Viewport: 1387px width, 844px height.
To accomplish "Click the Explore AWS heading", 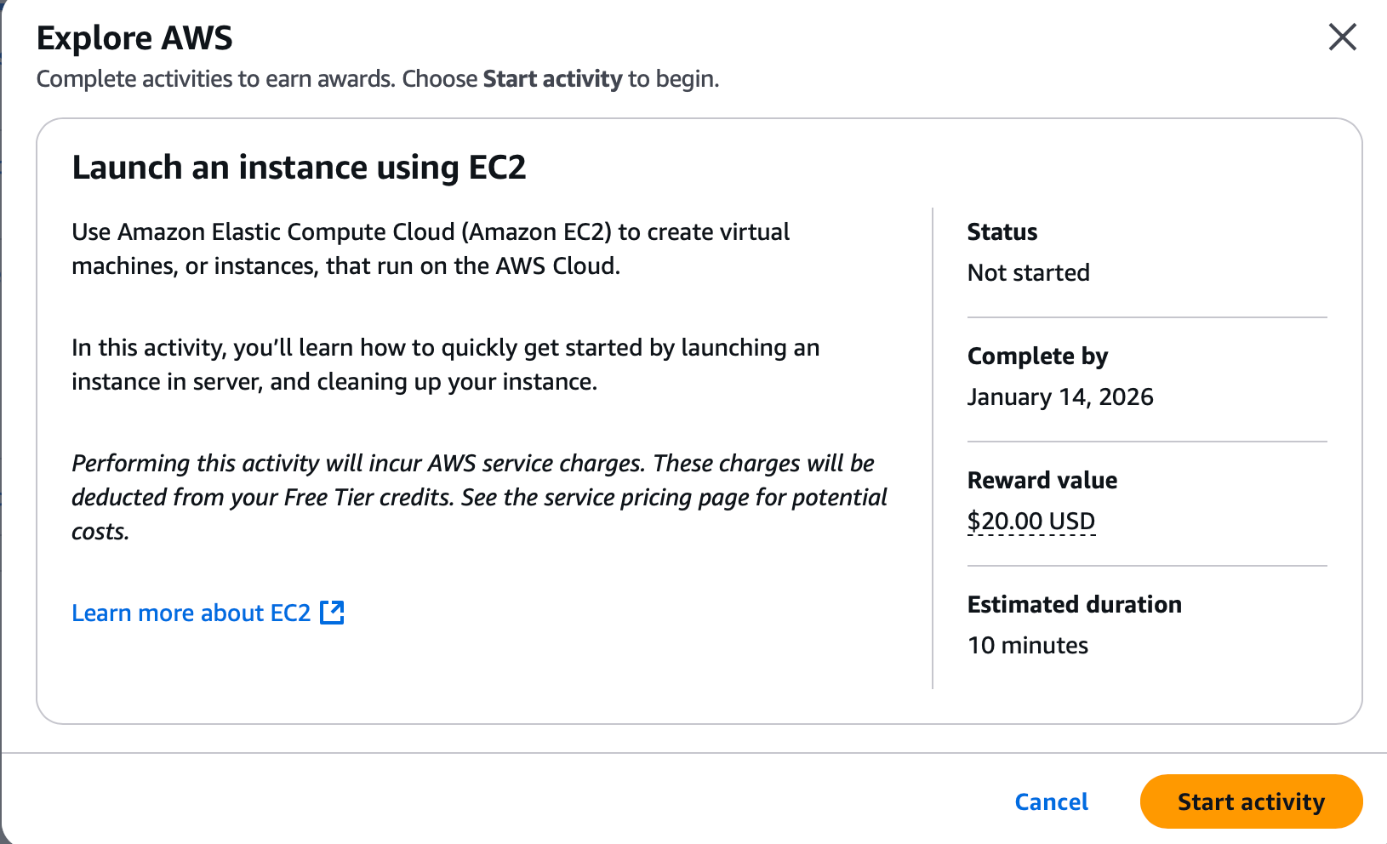I will pos(134,38).
